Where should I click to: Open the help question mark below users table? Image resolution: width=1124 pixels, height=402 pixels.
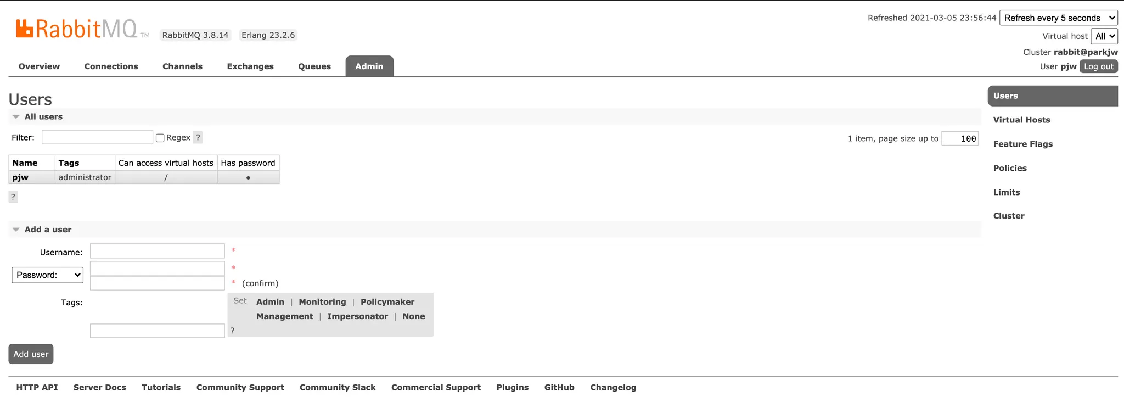pyautogui.click(x=13, y=197)
